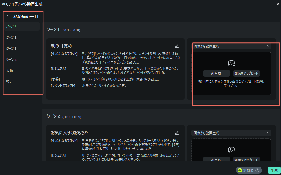Select シーン 2 in the sidebar

[x=22, y=37]
